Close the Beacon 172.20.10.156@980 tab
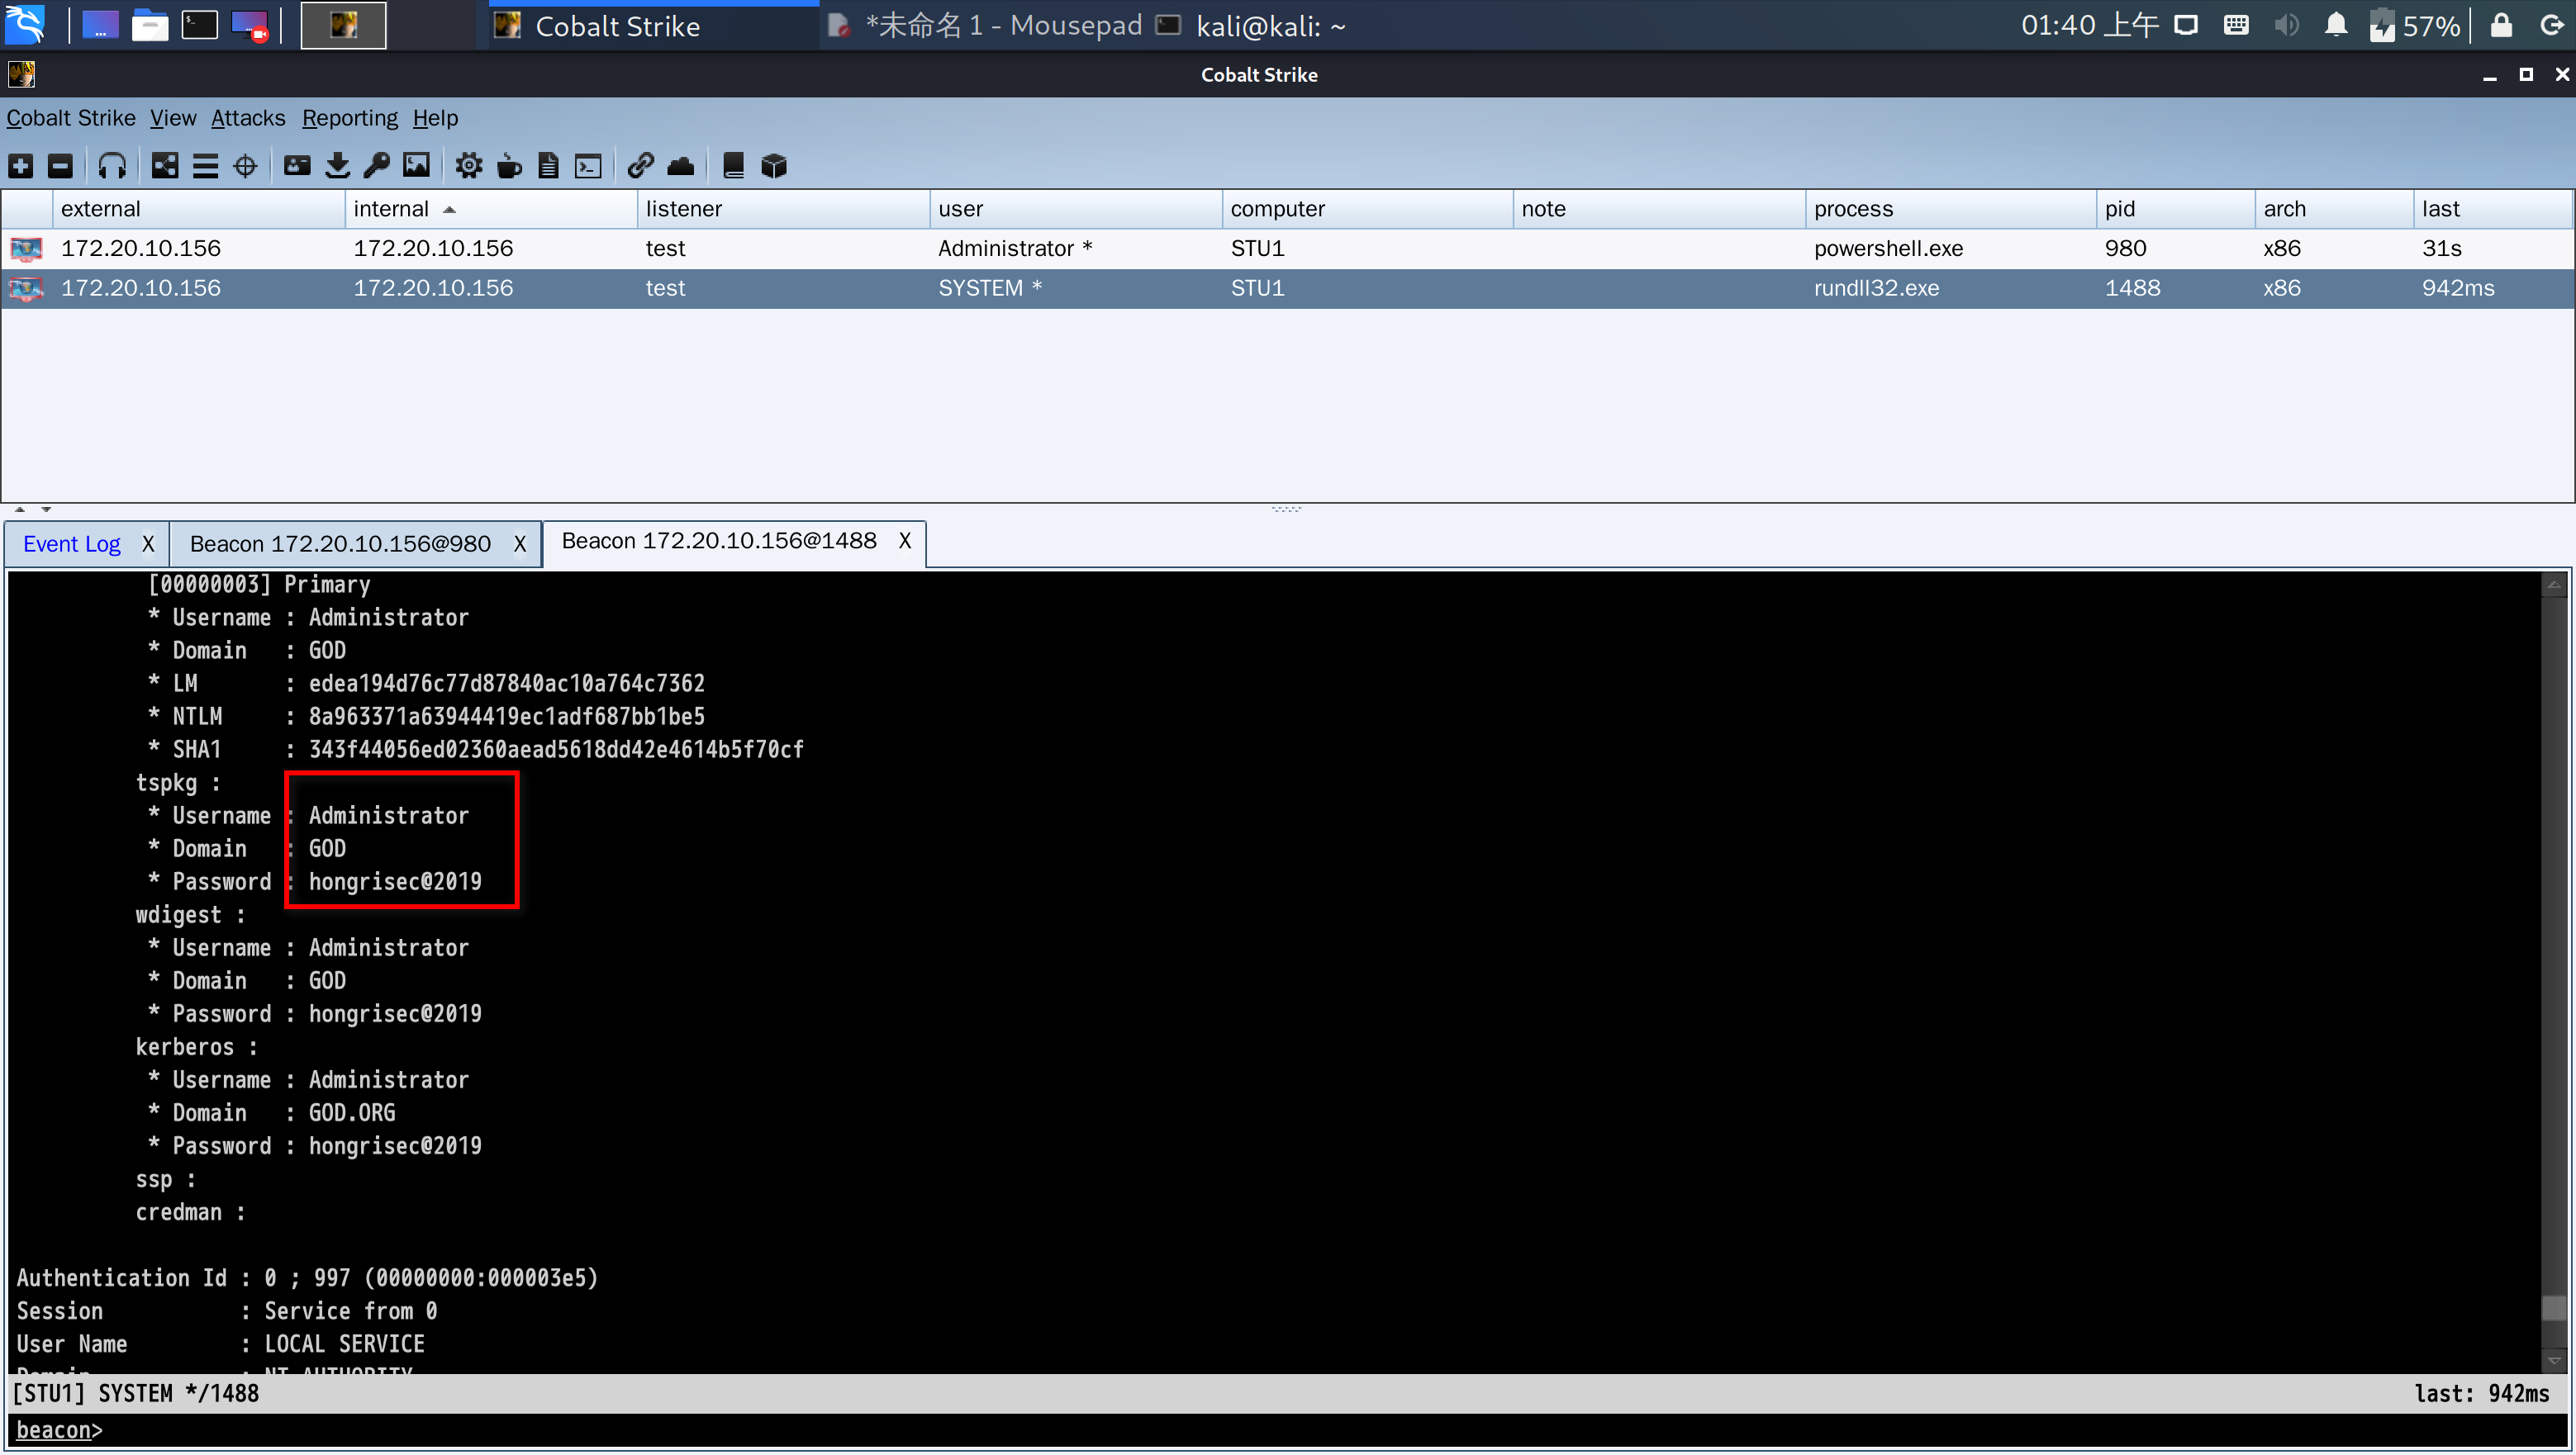 coord(520,543)
